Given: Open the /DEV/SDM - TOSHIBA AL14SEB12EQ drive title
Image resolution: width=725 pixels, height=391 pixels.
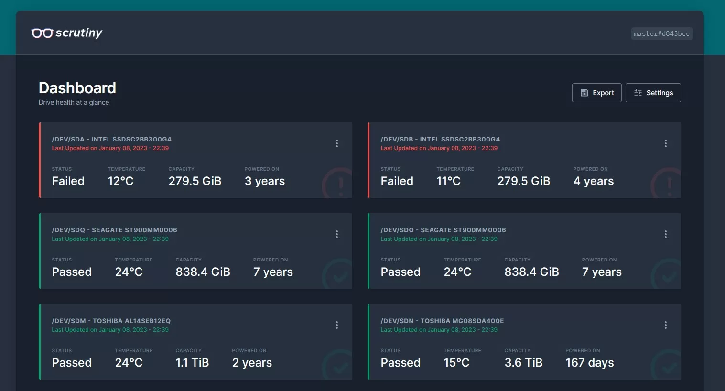Looking at the screenshot, I should (x=111, y=321).
